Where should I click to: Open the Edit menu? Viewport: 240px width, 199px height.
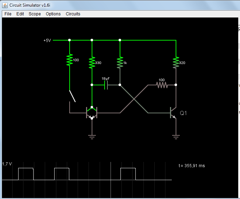coord(20,14)
